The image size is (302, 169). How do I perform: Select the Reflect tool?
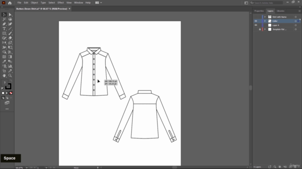coord(4,43)
